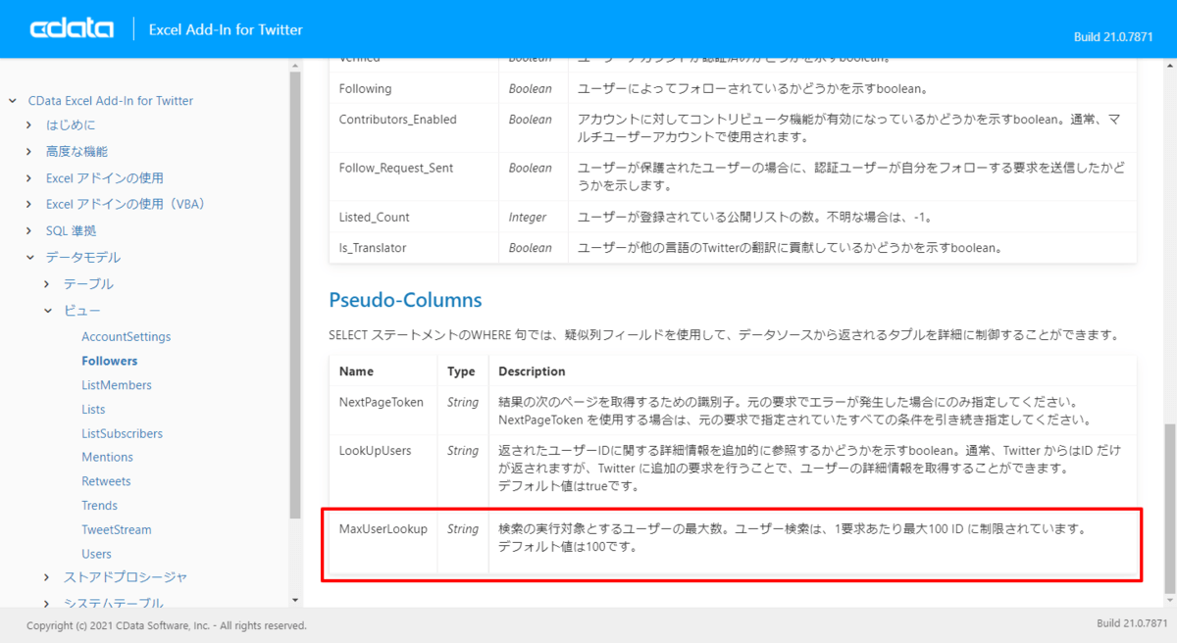
Task: Click the CData Excel Add-In for Twitter root link
Action: click(111, 101)
